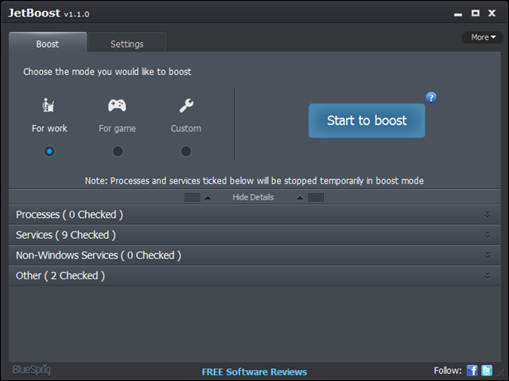Click the resize grip in the window corner
Image resolution: width=509 pixels, height=381 pixels.
(503, 373)
